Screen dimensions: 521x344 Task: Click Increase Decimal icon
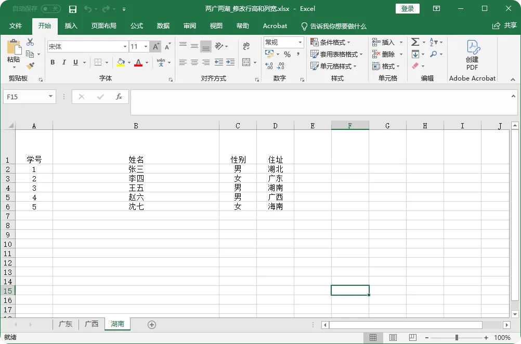(269, 66)
